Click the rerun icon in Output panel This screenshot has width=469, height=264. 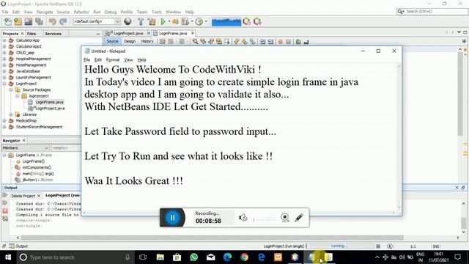[5, 195]
